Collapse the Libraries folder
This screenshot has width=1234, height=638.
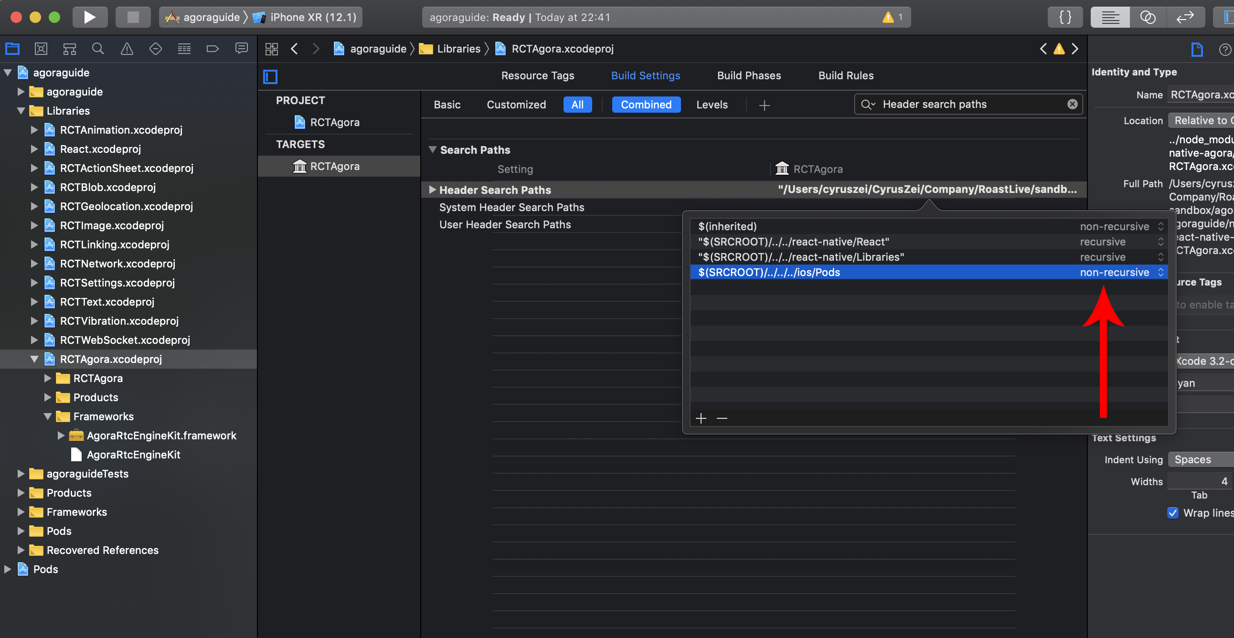coord(21,111)
